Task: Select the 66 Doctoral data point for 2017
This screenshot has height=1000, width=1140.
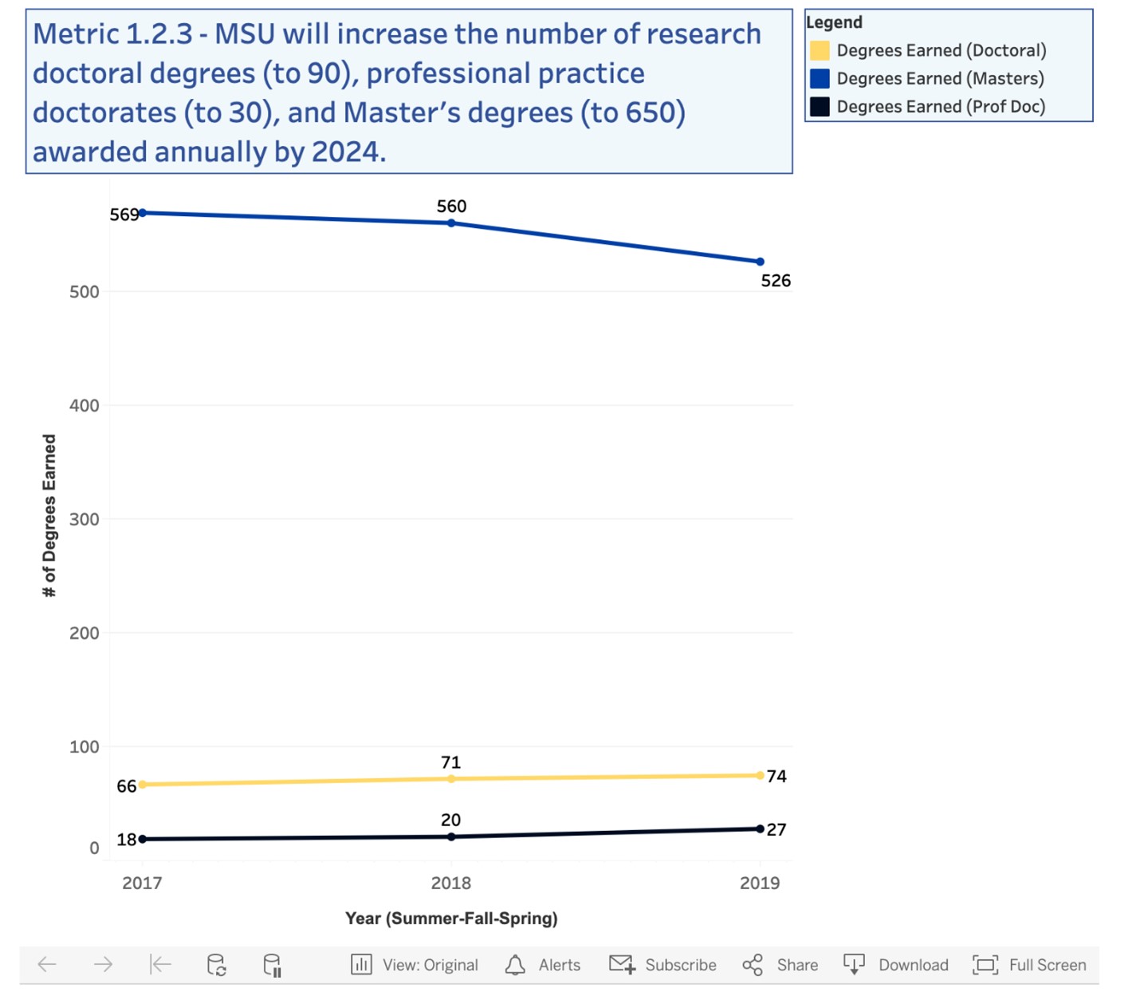Action: click(143, 785)
